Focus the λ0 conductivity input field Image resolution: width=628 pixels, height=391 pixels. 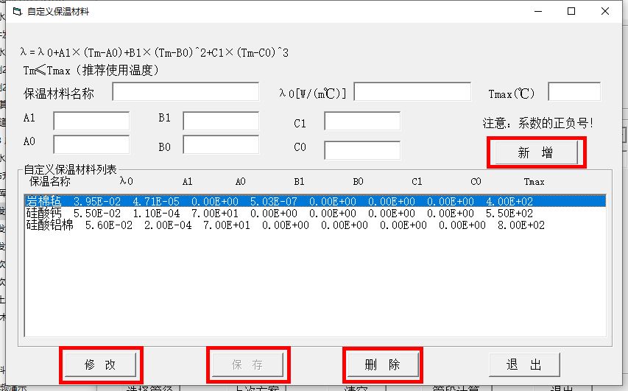point(412,92)
